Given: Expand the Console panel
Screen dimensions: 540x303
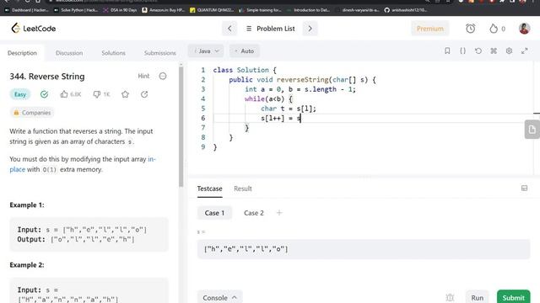Looking at the screenshot, I should point(219,297).
